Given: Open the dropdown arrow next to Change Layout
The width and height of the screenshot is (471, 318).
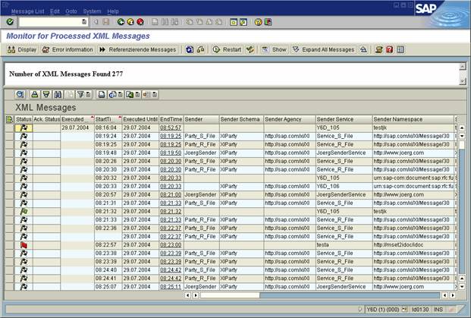Looking at the screenshot, I should pos(155,95).
